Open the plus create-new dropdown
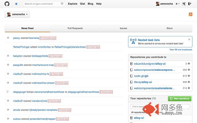This screenshot has height=123, width=197. (x=177, y=4)
